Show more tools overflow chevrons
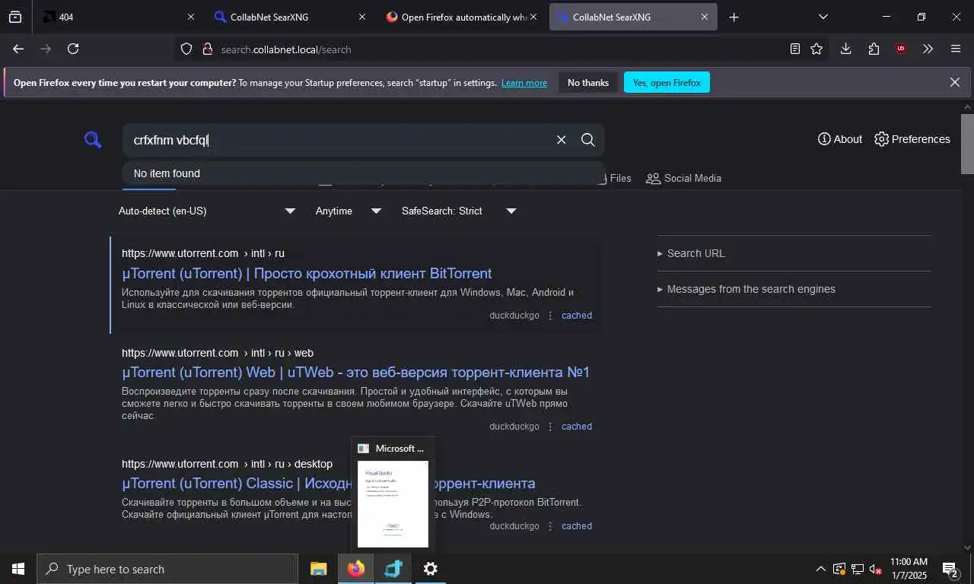This screenshot has height=584, width=974. tap(928, 49)
